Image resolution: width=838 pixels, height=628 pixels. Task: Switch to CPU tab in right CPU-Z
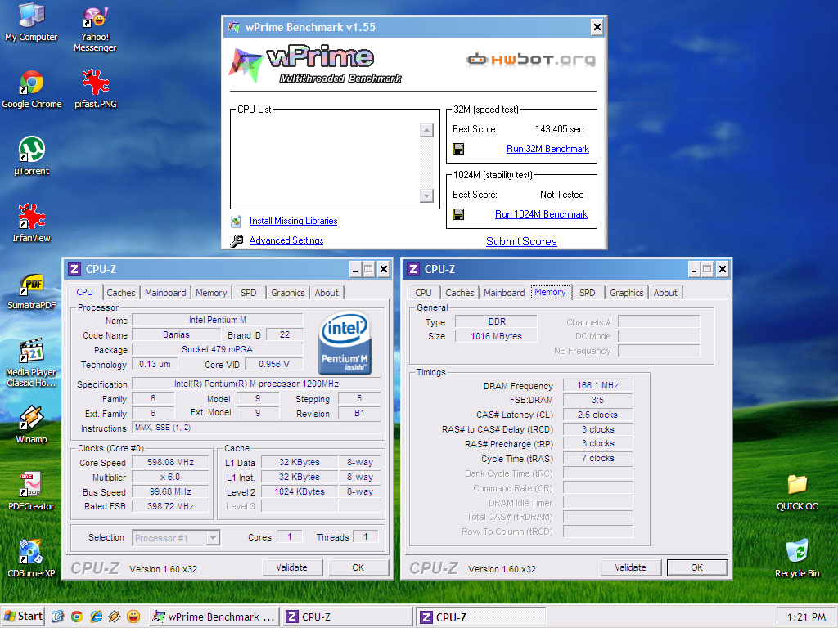423,293
